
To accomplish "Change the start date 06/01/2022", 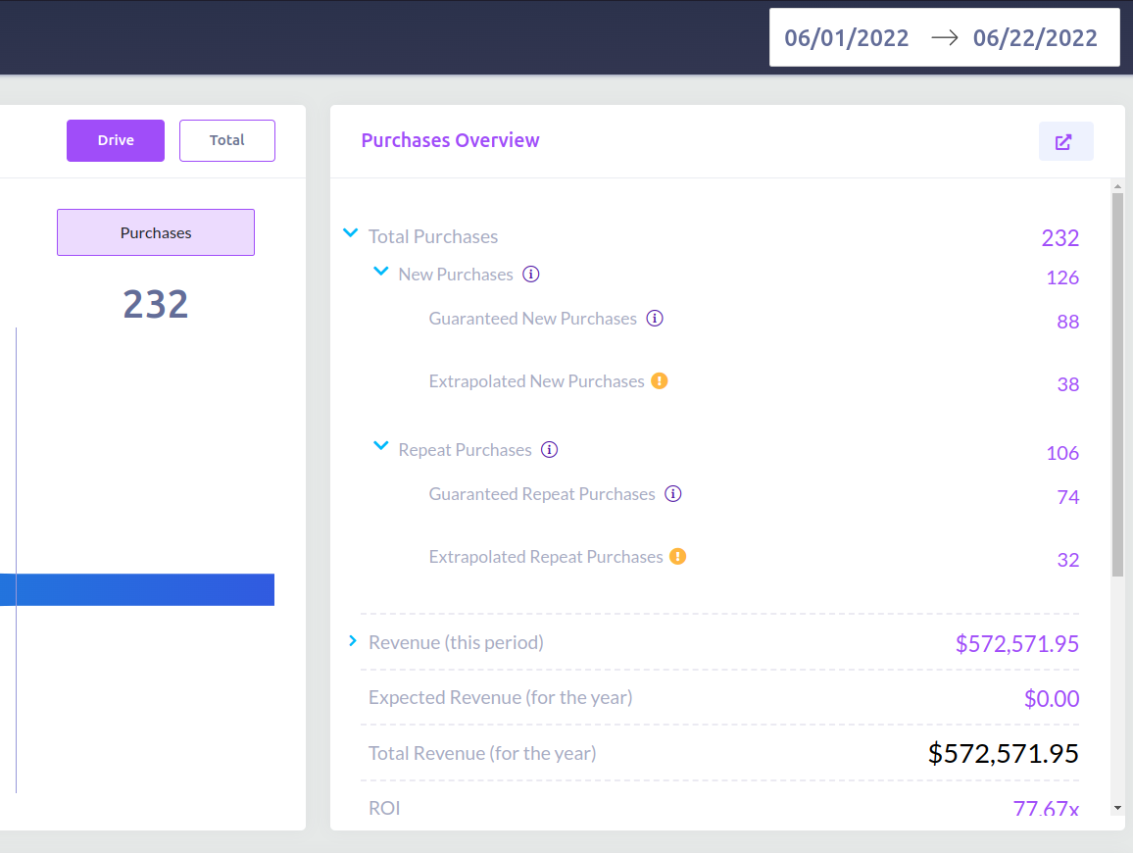I will (847, 38).
